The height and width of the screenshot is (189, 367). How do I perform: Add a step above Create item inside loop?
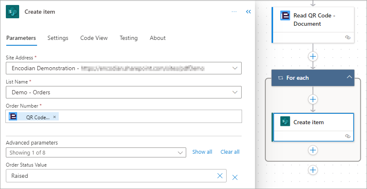coord(313,99)
